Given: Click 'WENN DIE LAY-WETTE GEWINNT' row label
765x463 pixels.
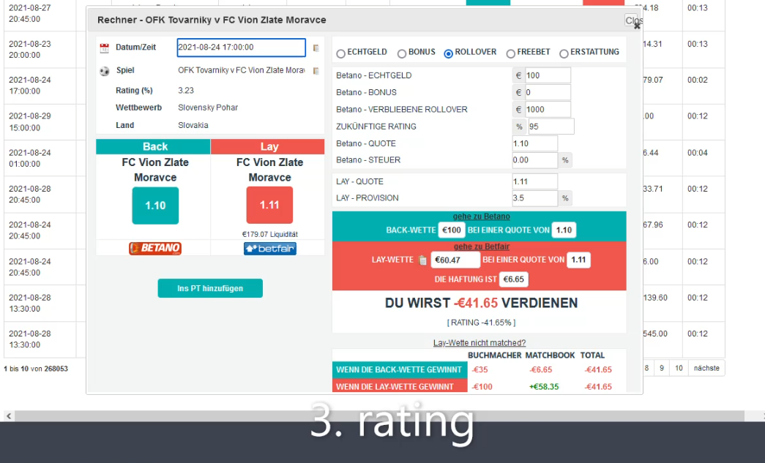Looking at the screenshot, I should pos(399,386).
